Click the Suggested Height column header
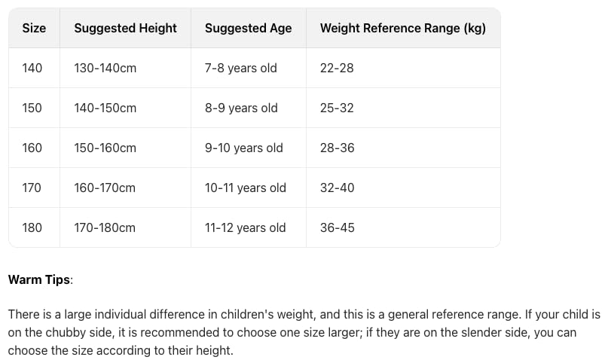608x360 pixels. click(x=125, y=29)
